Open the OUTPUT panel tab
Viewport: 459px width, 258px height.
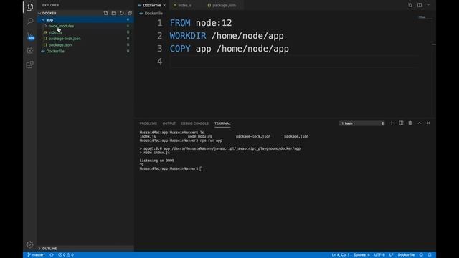[x=169, y=123]
